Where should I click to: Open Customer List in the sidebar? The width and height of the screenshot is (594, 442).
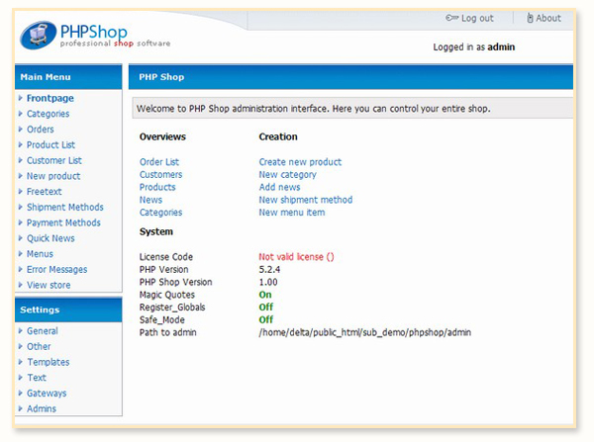pyautogui.click(x=54, y=160)
